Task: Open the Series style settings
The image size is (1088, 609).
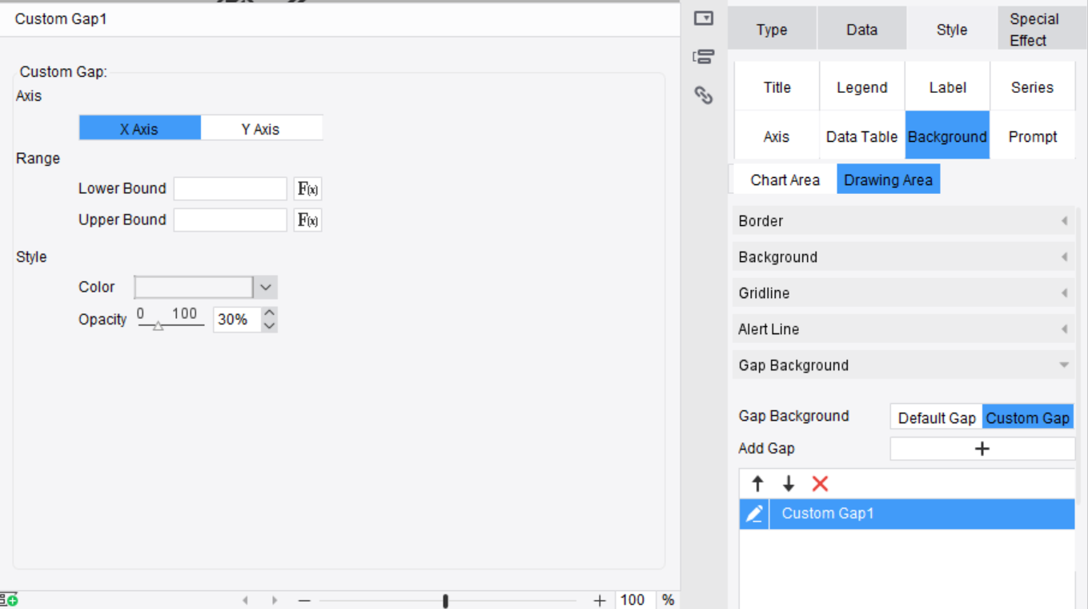Action: [x=1033, y=87]
